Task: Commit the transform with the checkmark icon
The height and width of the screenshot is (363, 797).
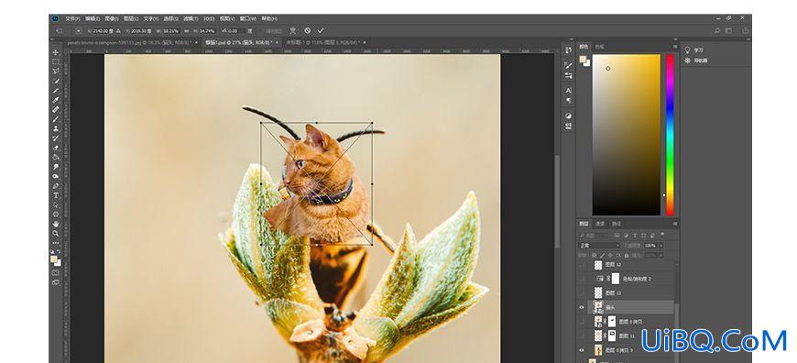Action: coord(321,30)
